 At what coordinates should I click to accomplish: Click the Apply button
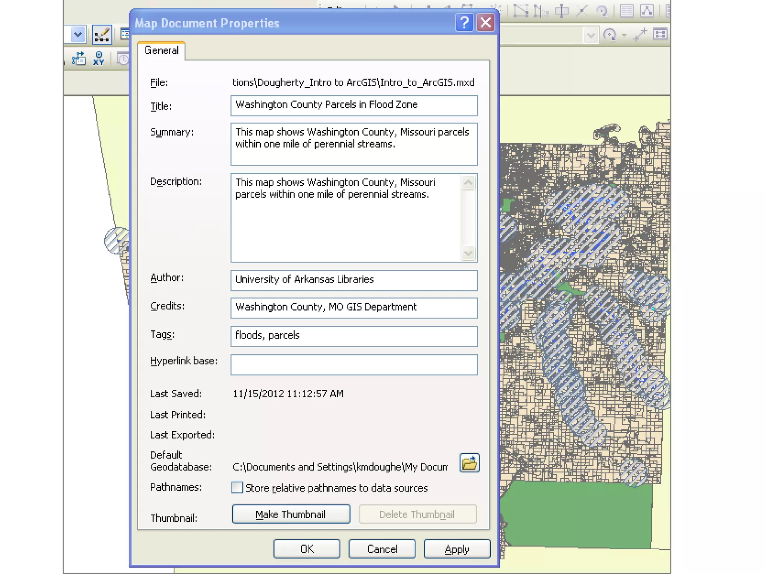point(457,549)
